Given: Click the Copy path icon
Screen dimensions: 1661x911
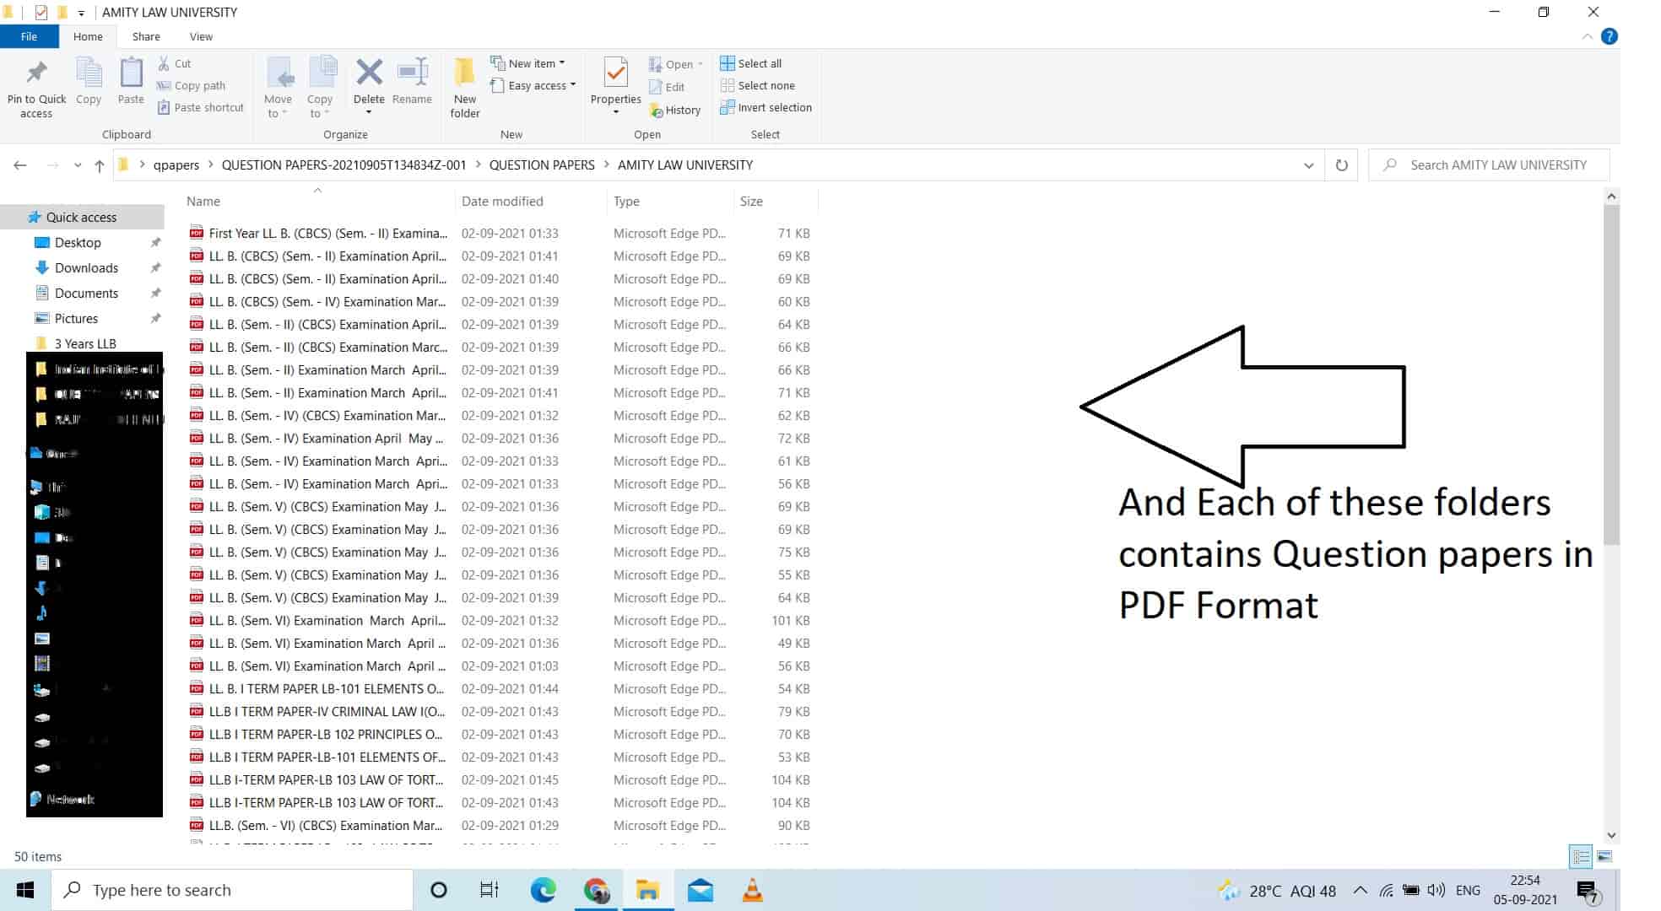Looking at the screenshot, I should pyautogui.click(x=192, y=85).
